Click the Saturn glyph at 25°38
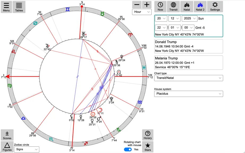Viewport: 245px width, 153px height. point(116,62)
